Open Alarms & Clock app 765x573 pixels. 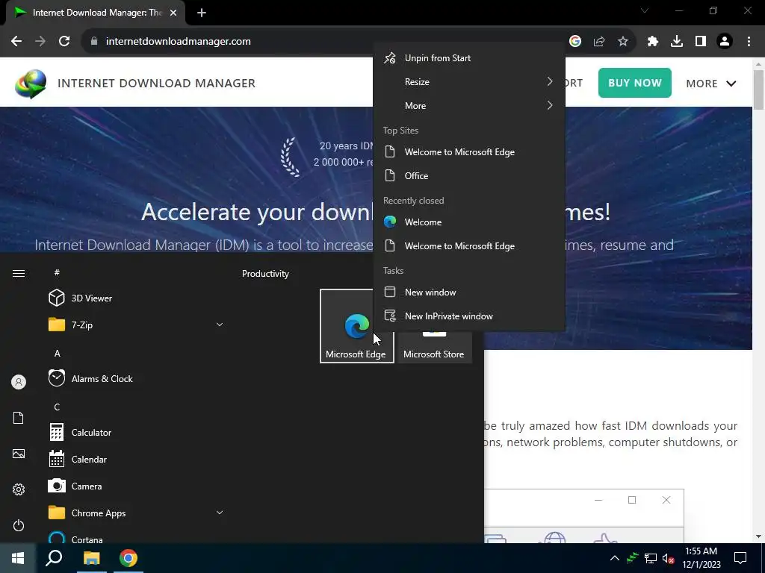(x=135, y=378)
